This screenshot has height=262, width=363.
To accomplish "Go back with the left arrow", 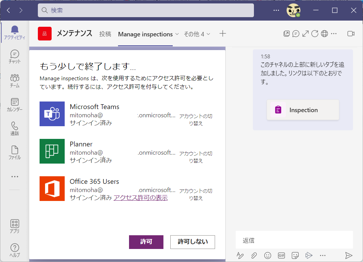I will pyautogui.click(x=9, y=10).
